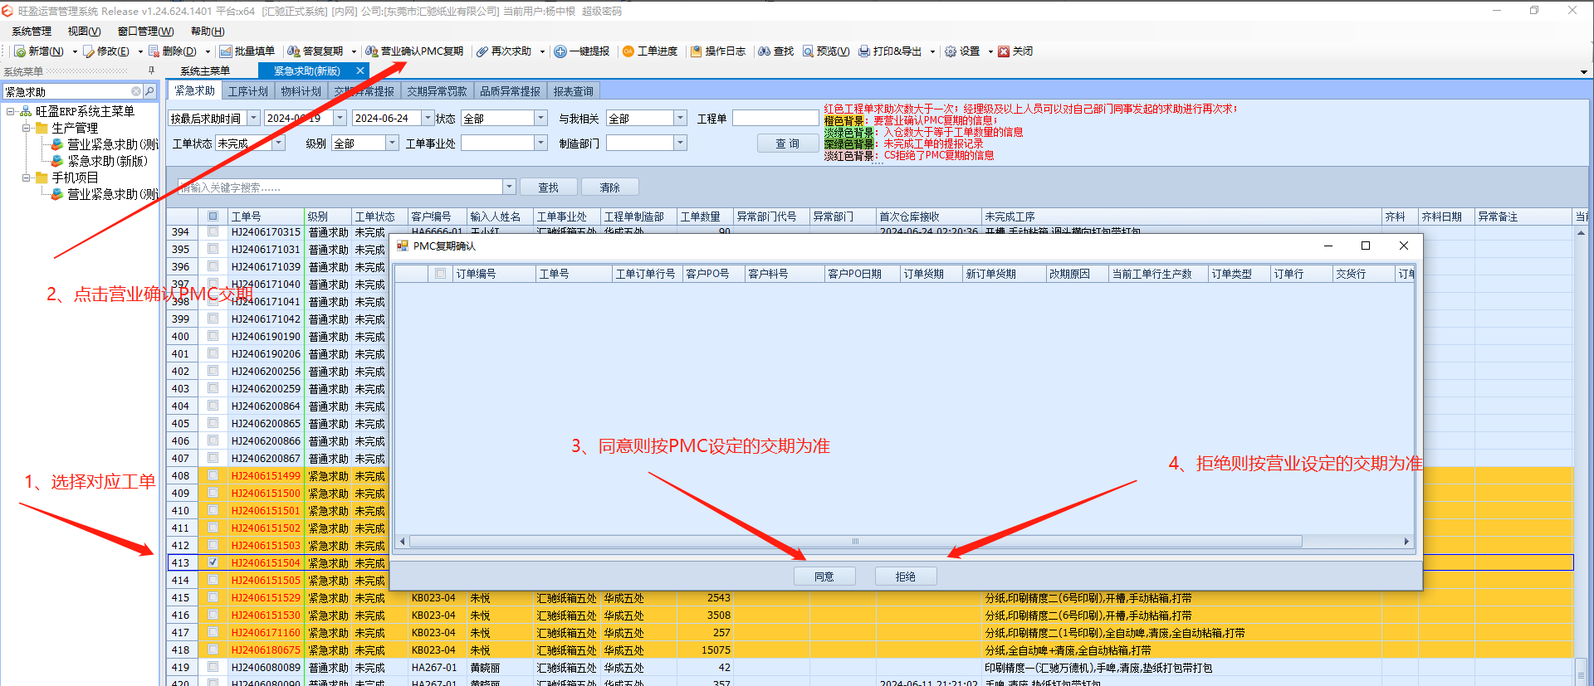Image resolution: width=1594 pixels, height=686 pixels.
Task: Switch to the 报表查询 tab
Action: (x=573, y=91)
